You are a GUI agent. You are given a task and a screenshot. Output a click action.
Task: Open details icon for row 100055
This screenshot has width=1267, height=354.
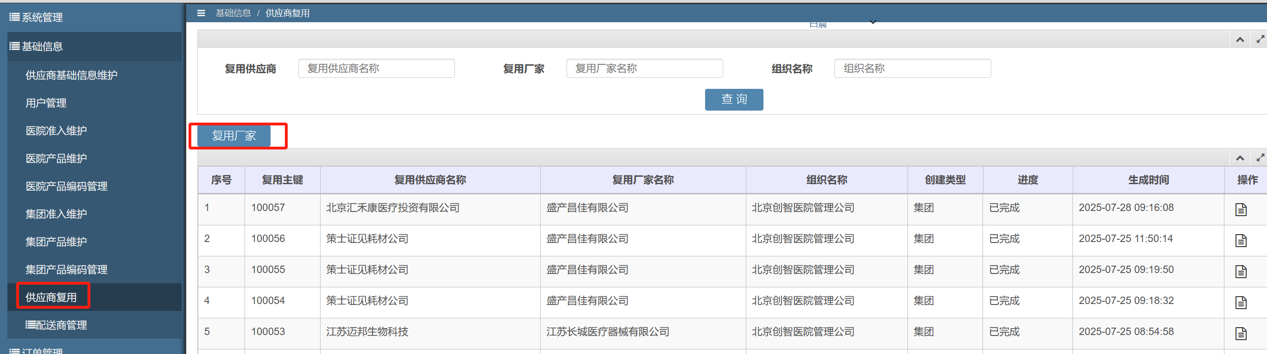coord(1241,272)
